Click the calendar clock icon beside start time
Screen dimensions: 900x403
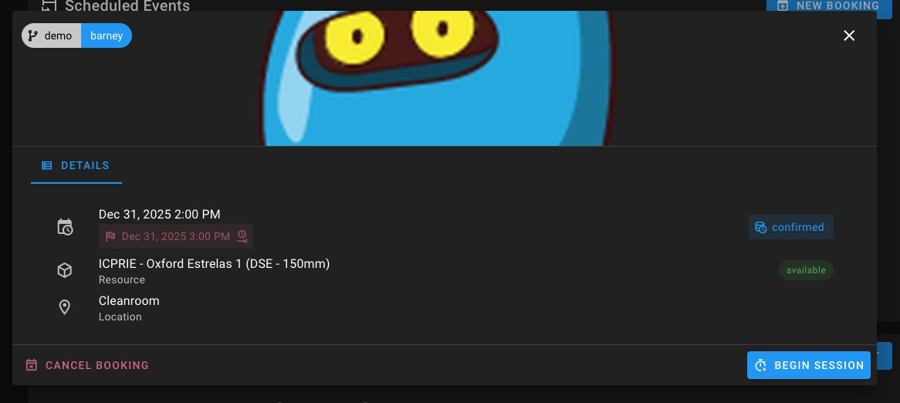(x=65, y=227)
